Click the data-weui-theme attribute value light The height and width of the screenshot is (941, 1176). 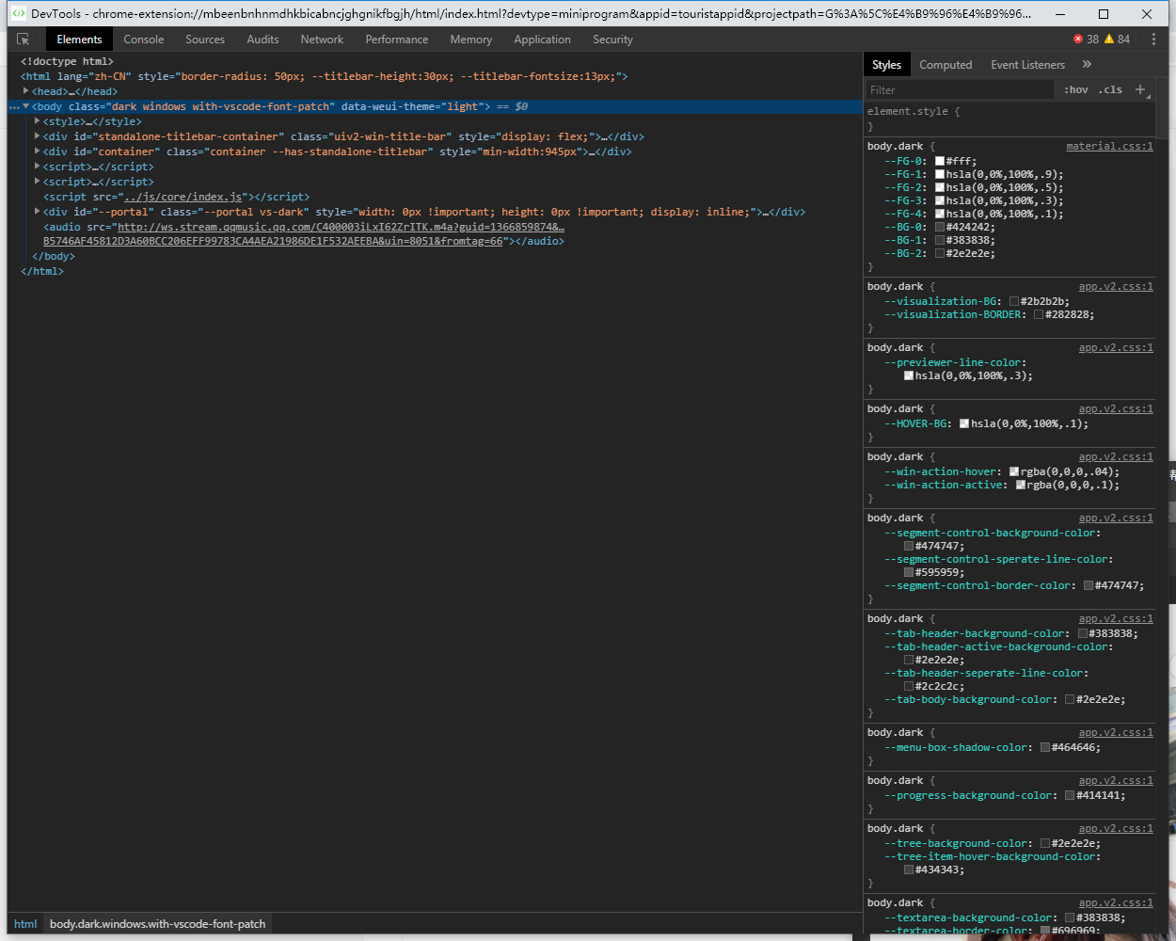(x=462, y=106)
